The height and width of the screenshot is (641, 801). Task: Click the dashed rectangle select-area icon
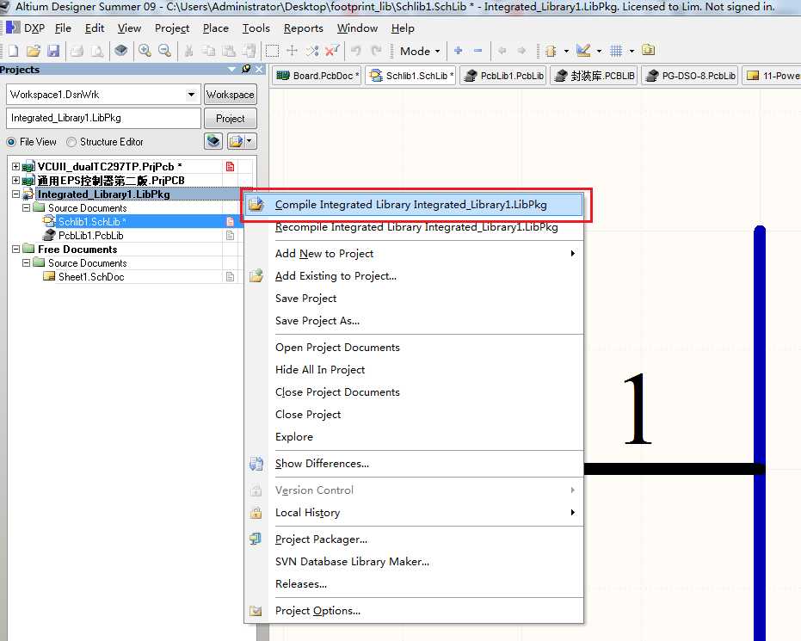272,51
